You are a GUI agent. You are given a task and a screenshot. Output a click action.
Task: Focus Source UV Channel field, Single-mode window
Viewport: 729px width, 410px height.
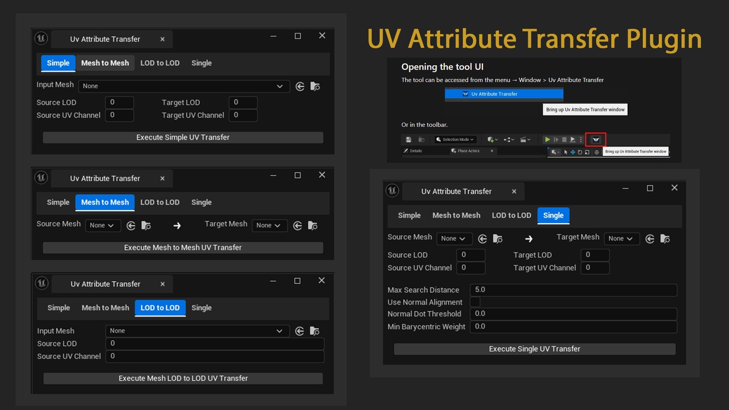point(471,268)
